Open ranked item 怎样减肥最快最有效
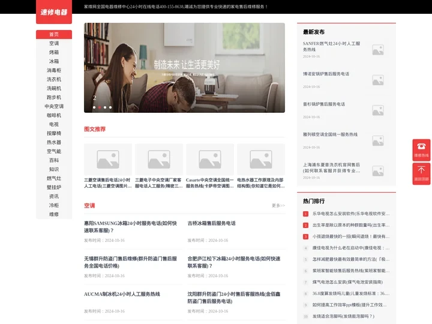Viewport: 432px width, 324px height. [351, 259]
